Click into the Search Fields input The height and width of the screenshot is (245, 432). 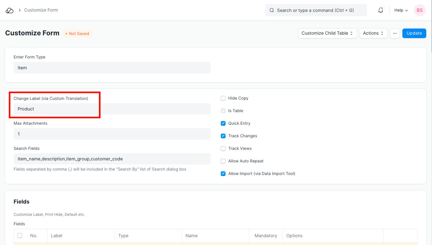coord(112,159)
